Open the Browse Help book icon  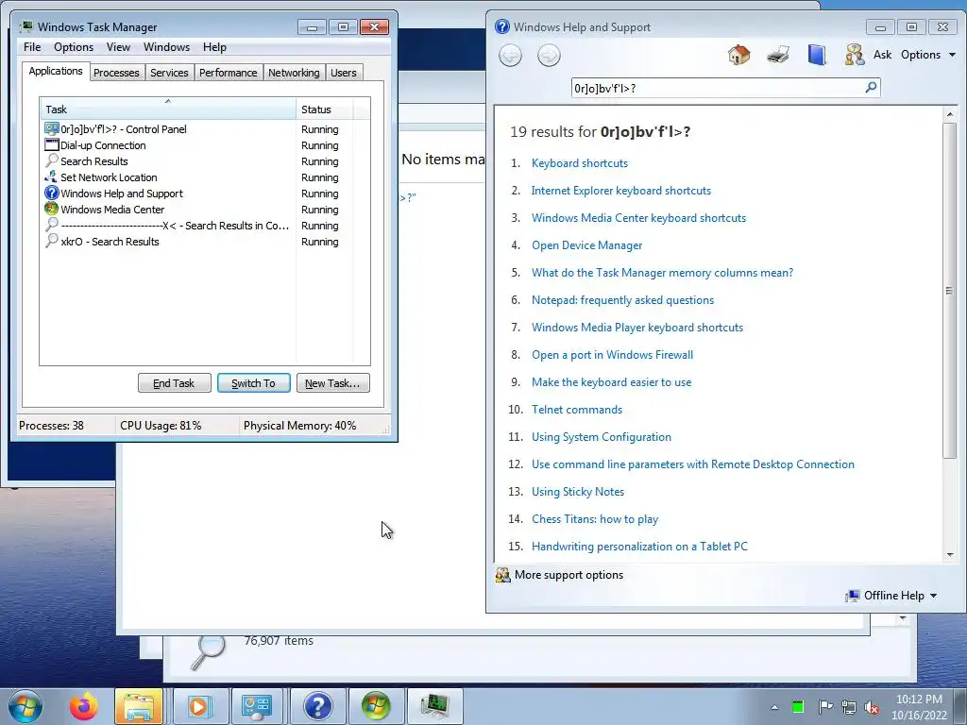pos(817,55)
